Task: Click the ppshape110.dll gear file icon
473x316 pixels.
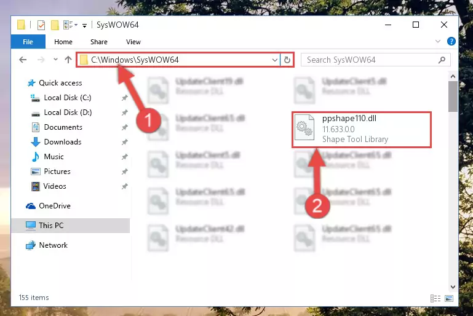Action: [x=304, y=127]
